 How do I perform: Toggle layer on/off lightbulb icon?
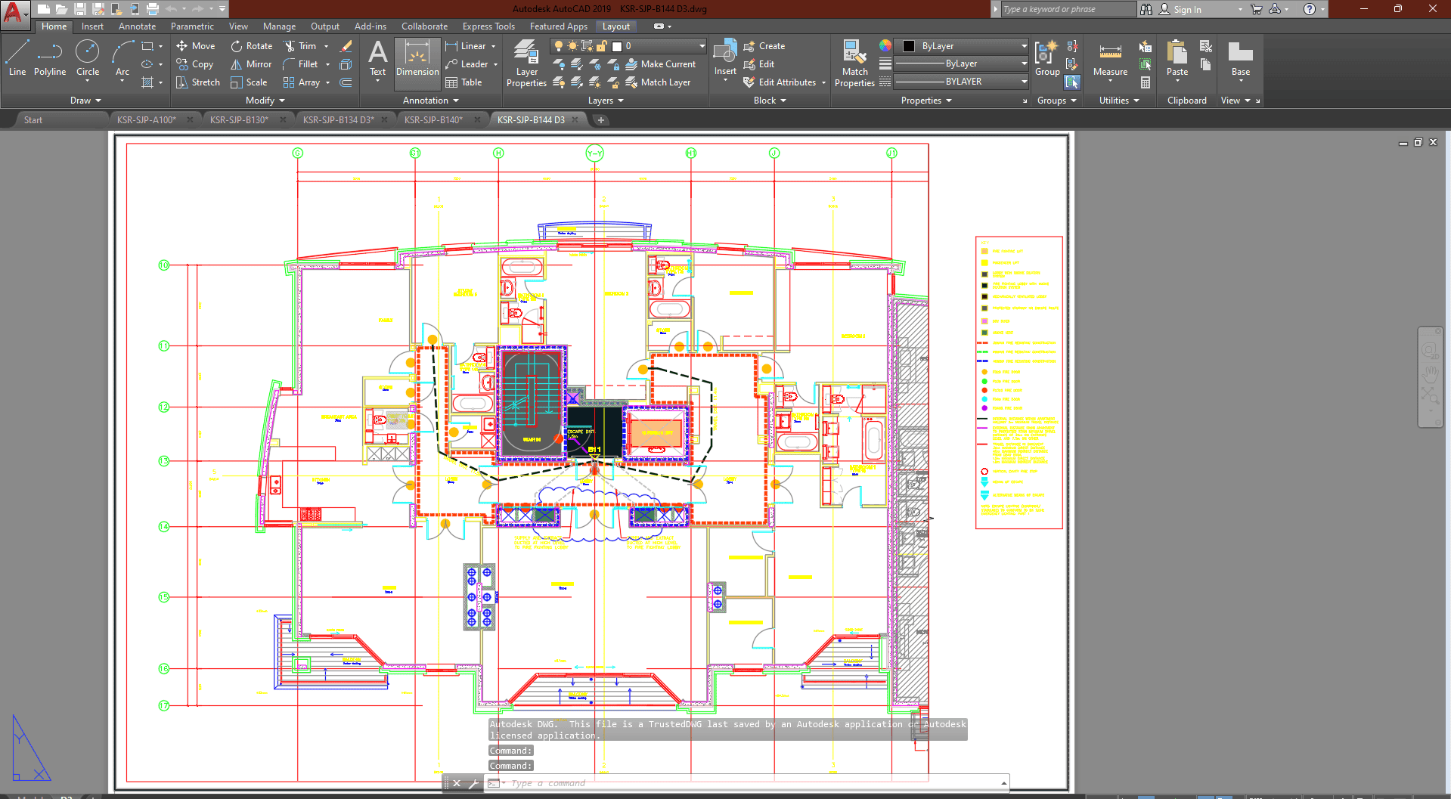coord(559,46)
